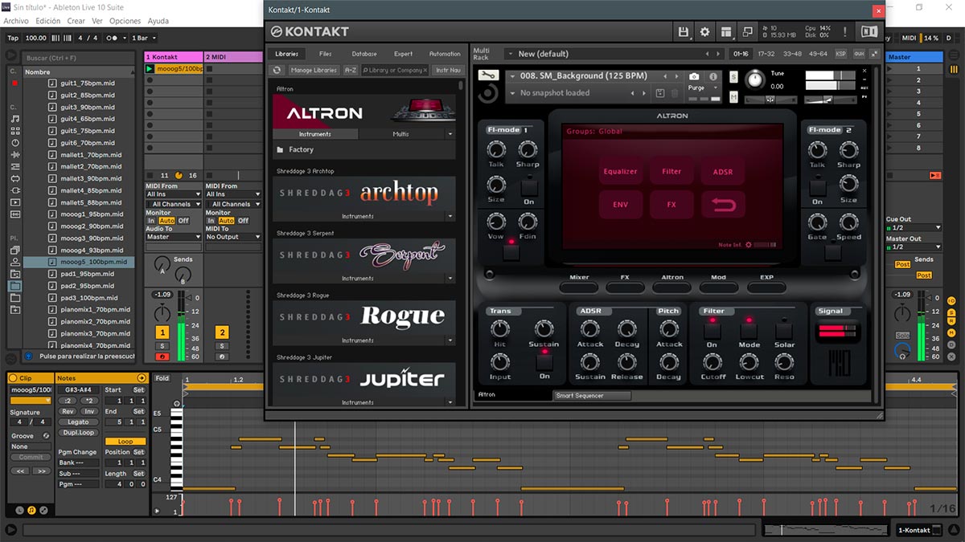The width and height of the screenshot is (965, 542).
Task: Open Clips category in Ableton browser
Action: (15, 202)
